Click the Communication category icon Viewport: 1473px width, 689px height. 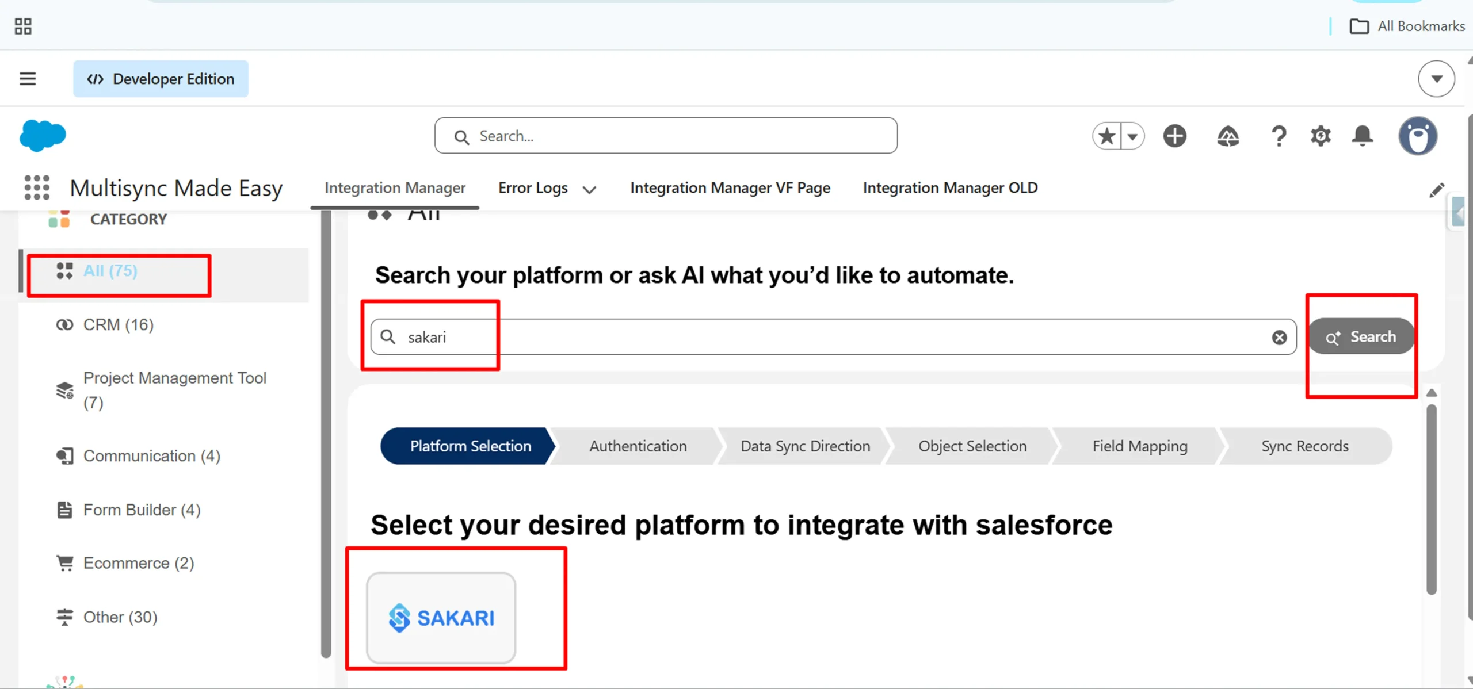(64, 456)
